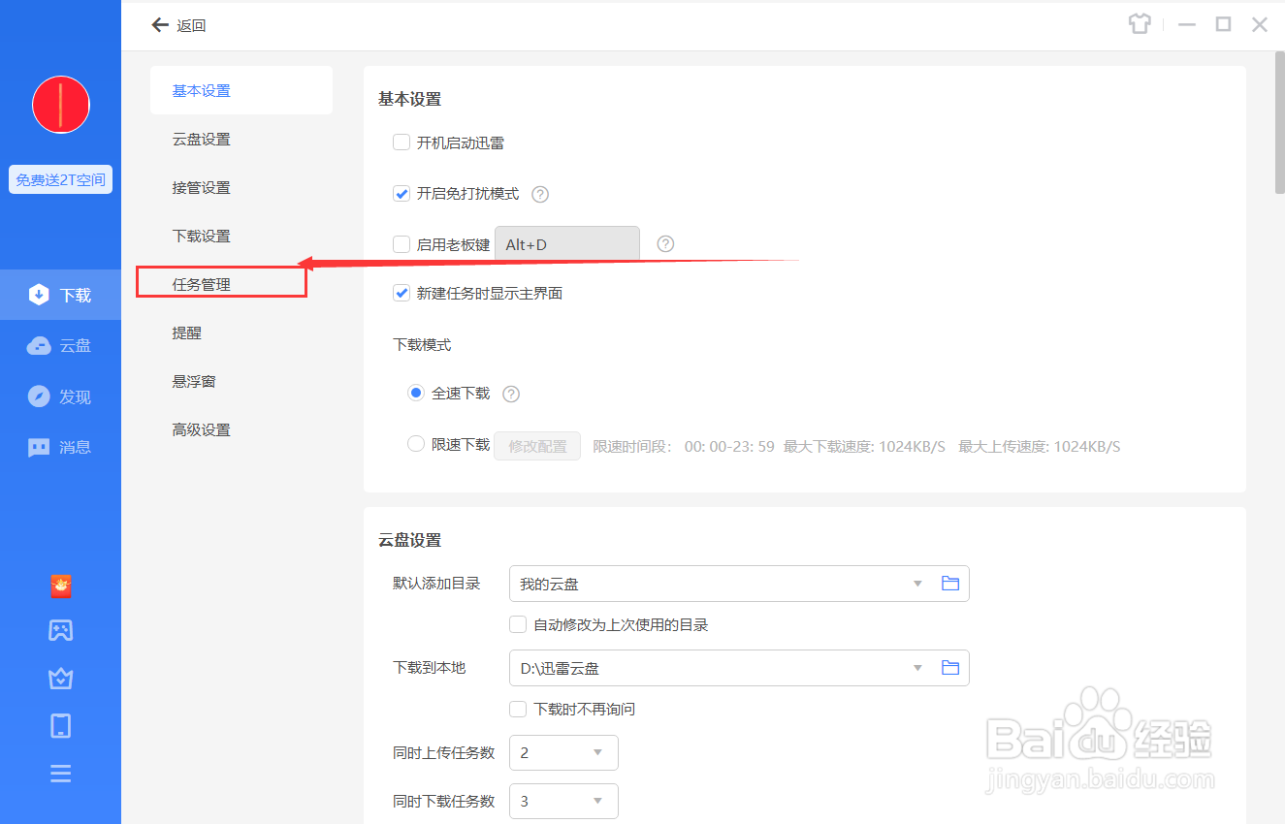Browse folder for 默认添加目录

(950, 584)
